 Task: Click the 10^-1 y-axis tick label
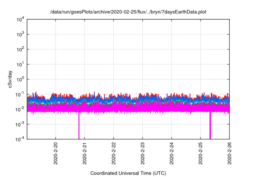pyautogui.click(x=20, y=94)
